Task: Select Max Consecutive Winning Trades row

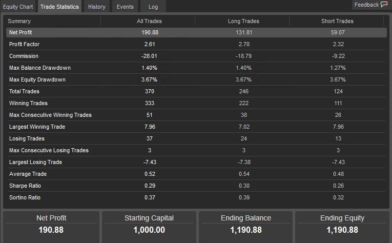Action: tap(196, 115)
